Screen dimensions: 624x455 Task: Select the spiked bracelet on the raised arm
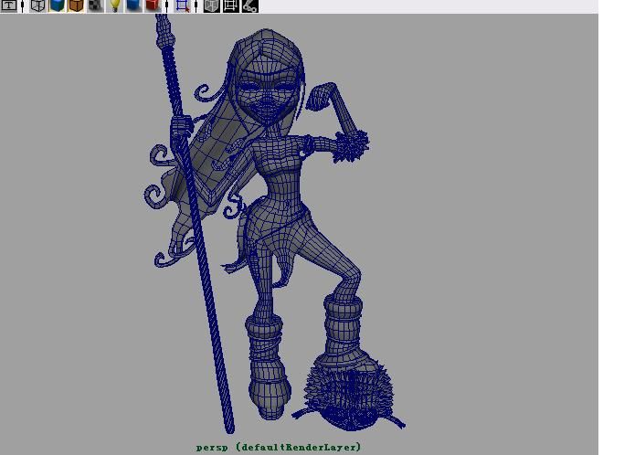coord(352,144)
